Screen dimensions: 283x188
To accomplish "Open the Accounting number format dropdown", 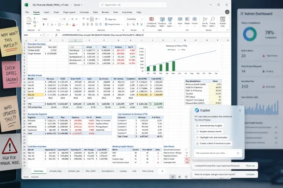I will 142,19.
